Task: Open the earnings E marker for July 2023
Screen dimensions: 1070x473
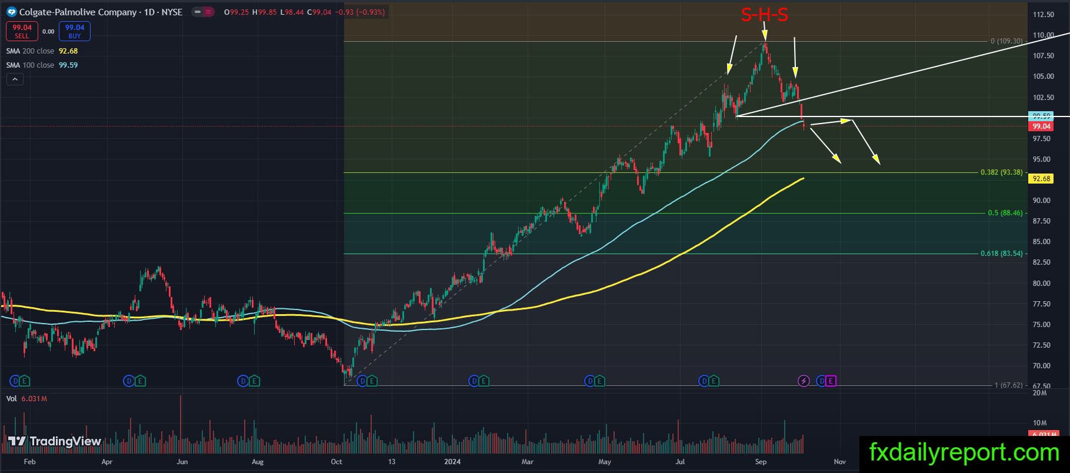Action: click(x=254, y=381)
